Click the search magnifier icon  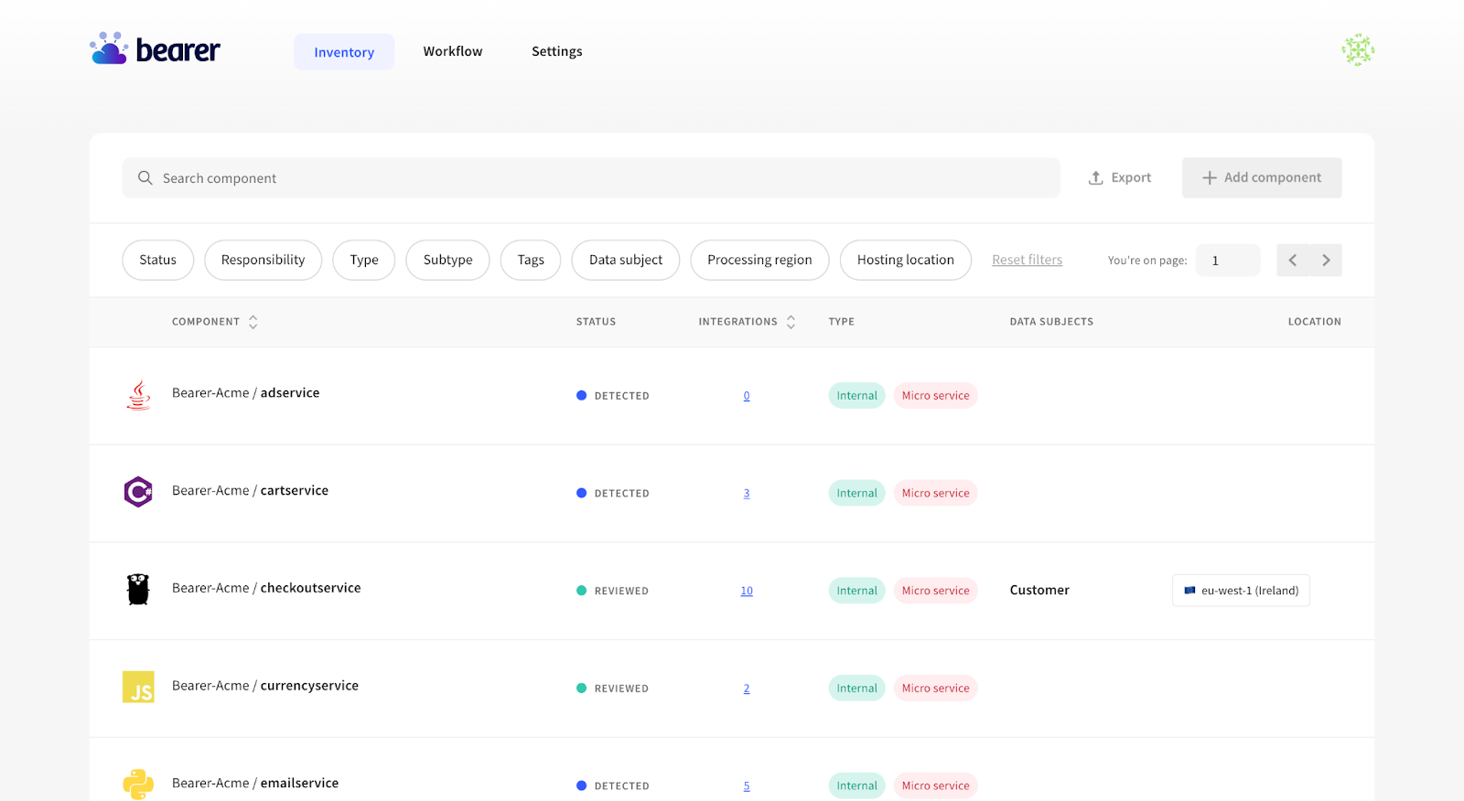pyautogui.click(x=145, y=178)
